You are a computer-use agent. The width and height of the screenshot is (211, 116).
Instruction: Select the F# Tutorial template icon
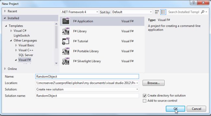pos(66,41)
